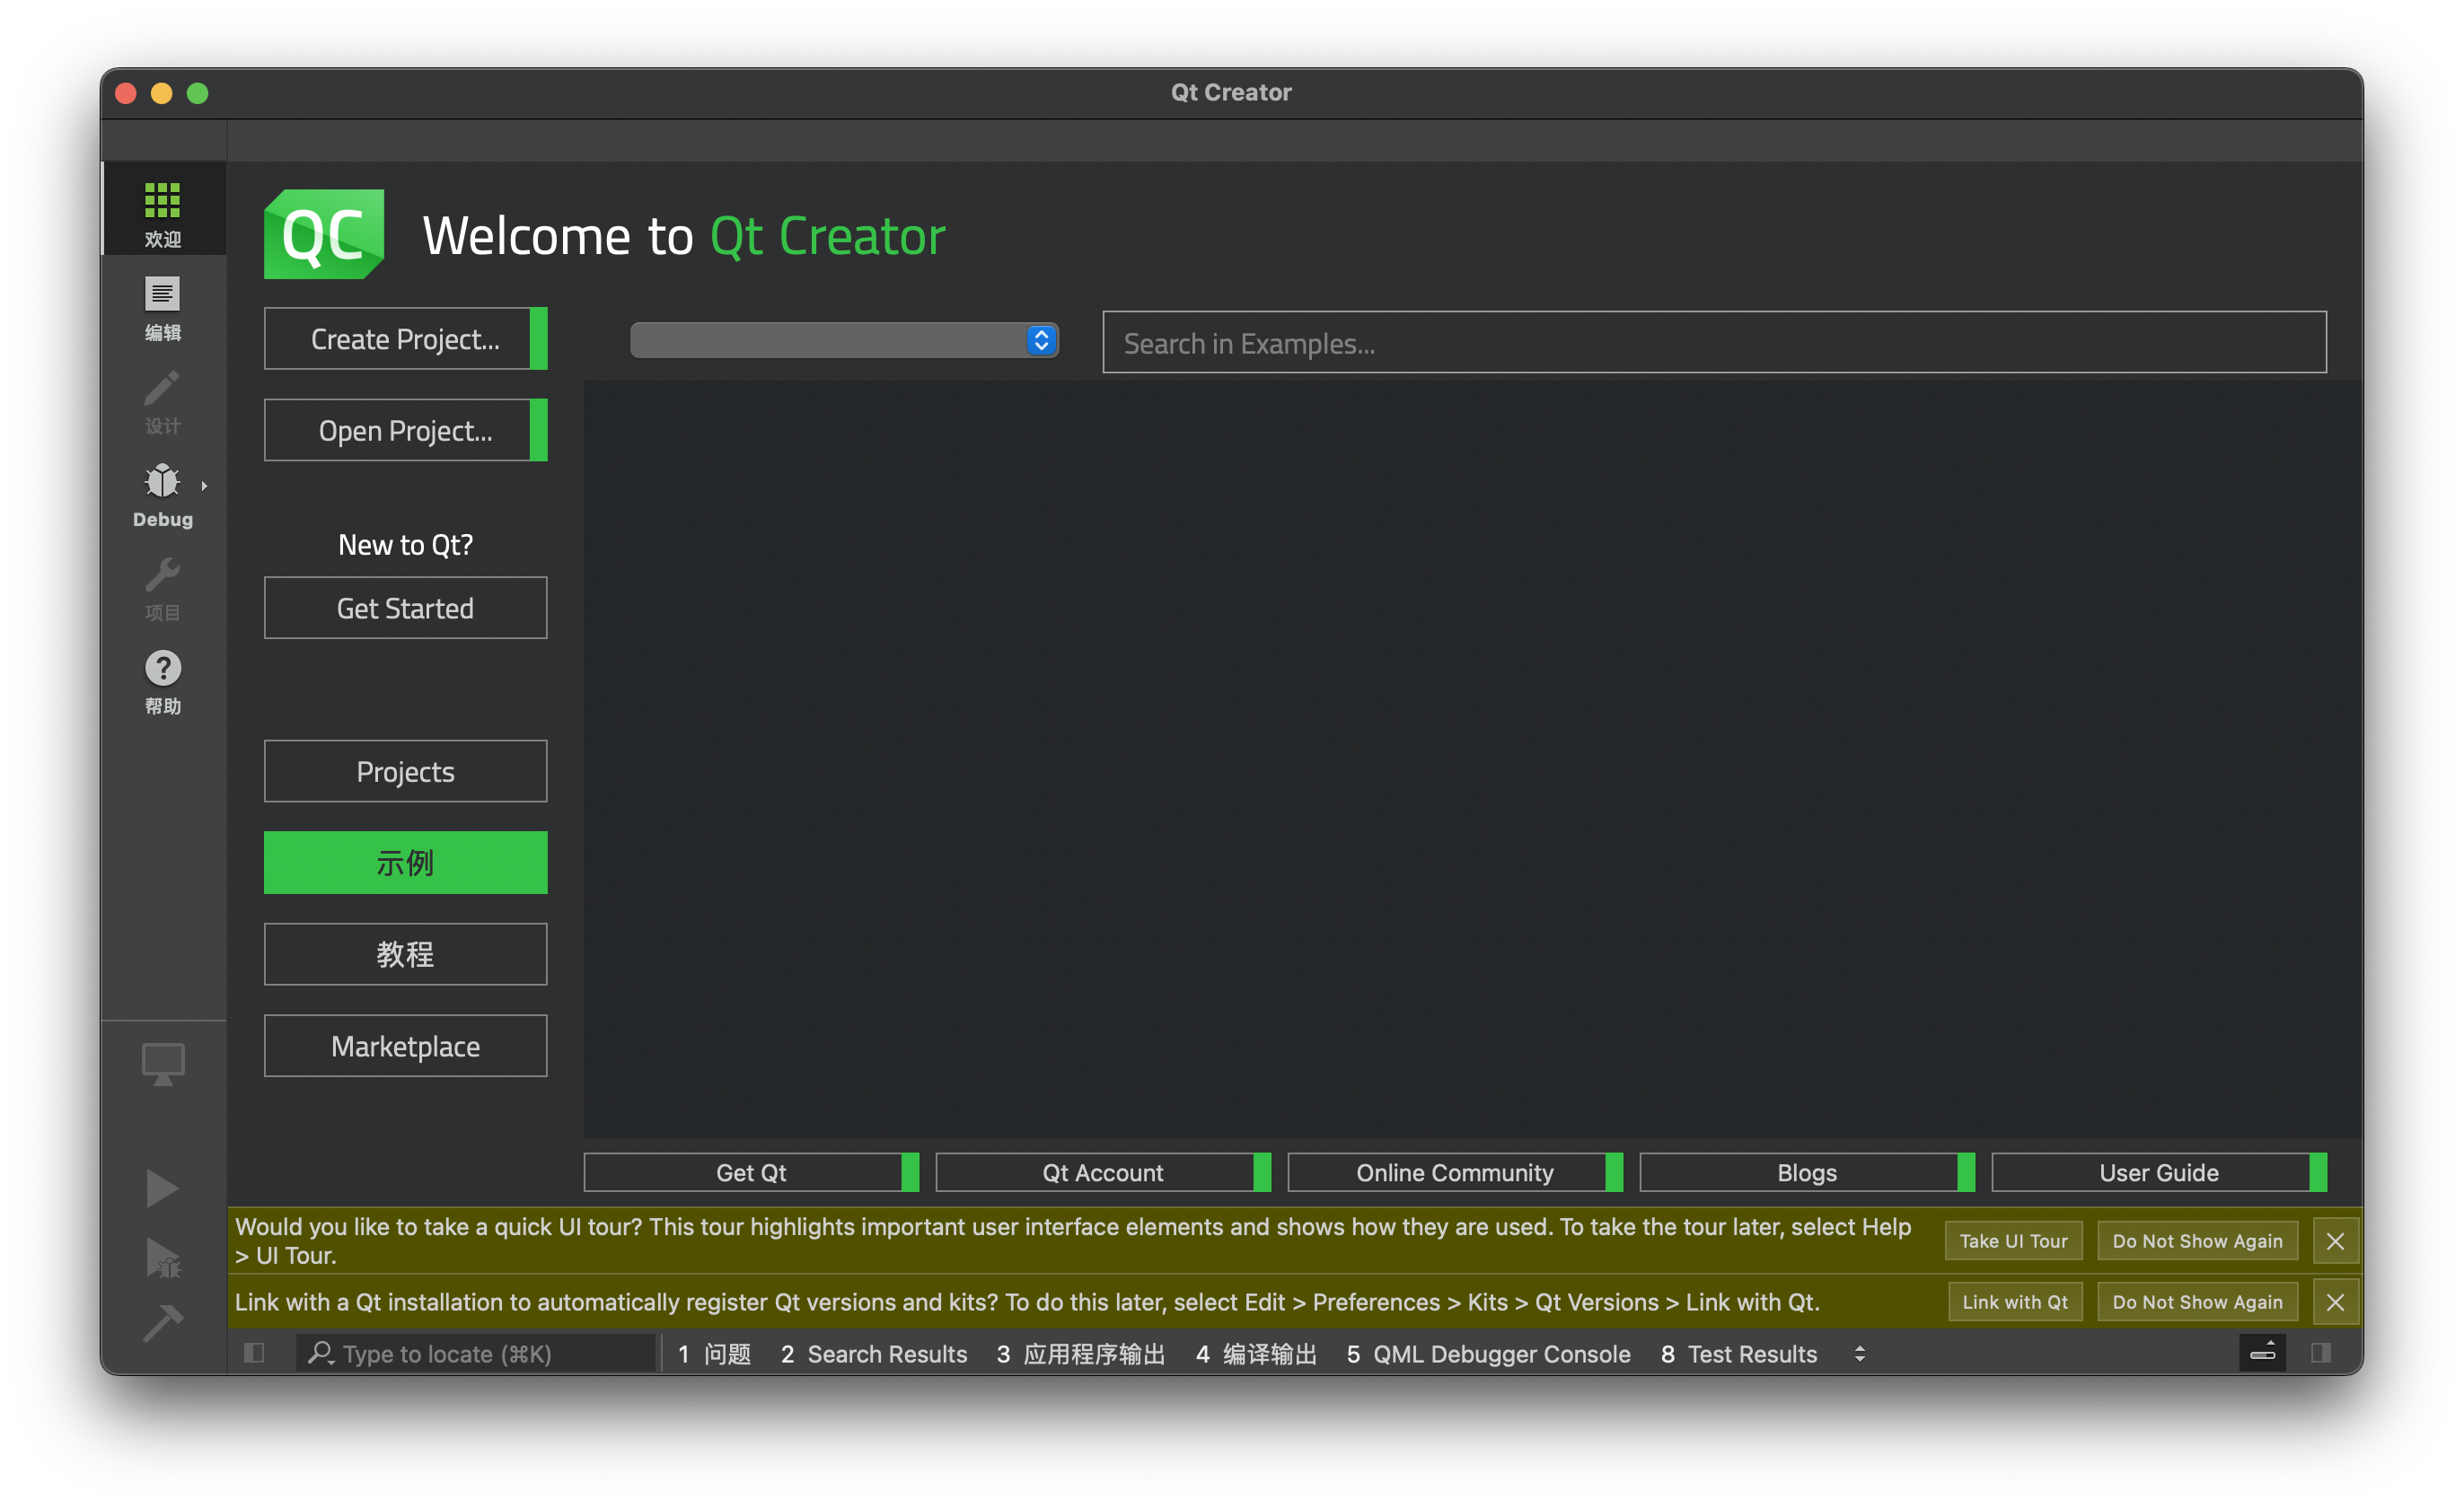
Task: Toggle the right sidebar visibility
Action: (x=2321, y=1353)
